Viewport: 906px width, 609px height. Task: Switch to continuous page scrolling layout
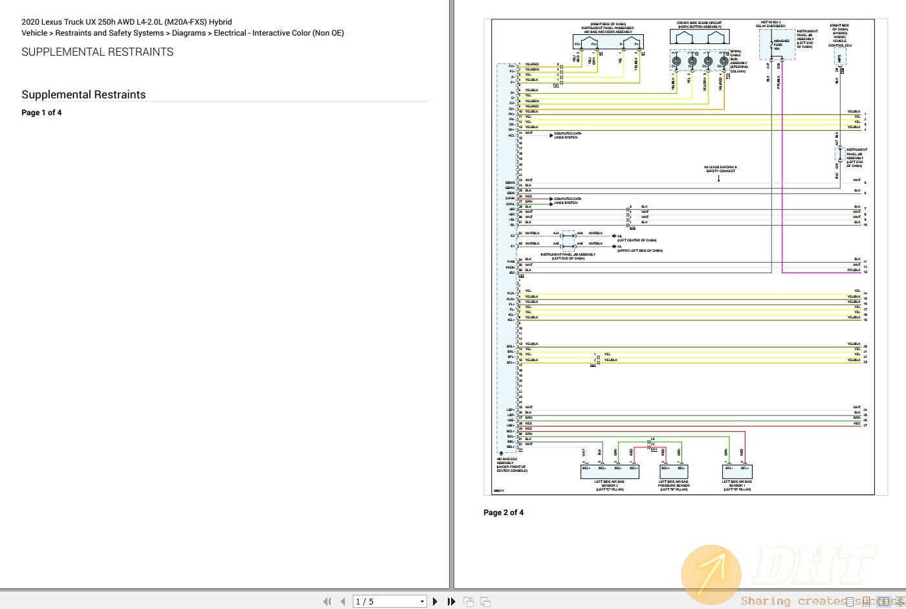coord(866,601)
